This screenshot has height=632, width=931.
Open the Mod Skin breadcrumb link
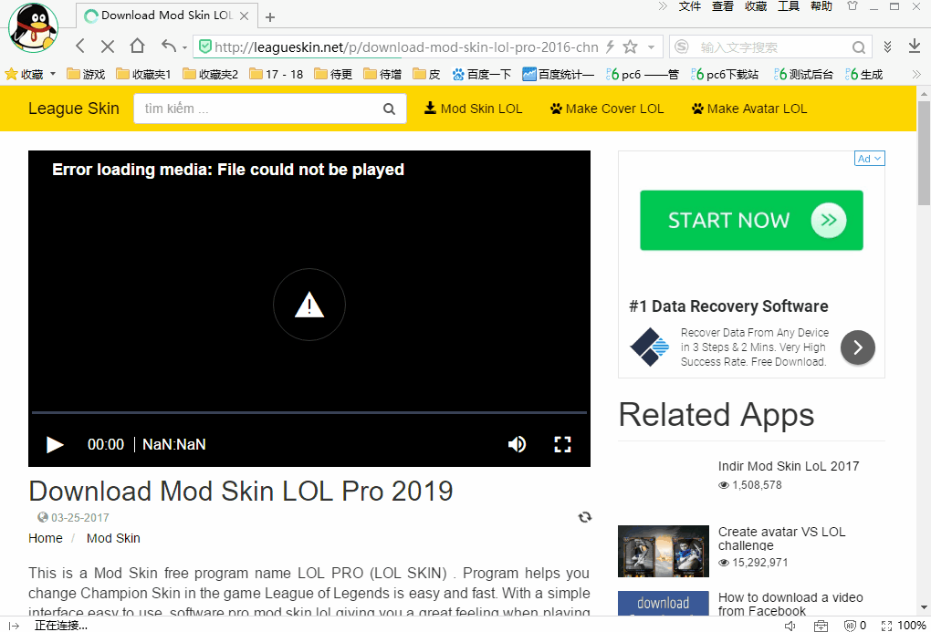113,538
